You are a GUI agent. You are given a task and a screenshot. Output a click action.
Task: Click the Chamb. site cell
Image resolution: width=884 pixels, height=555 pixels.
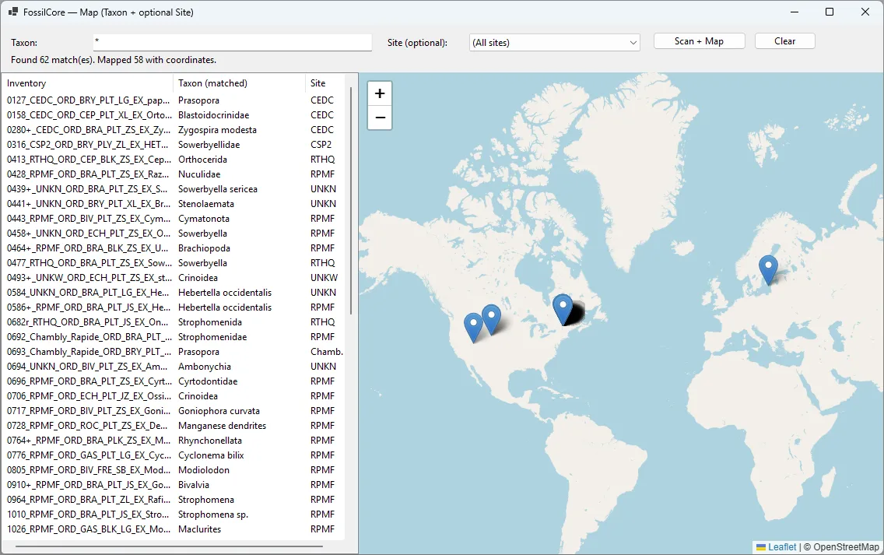click(326, 352)
